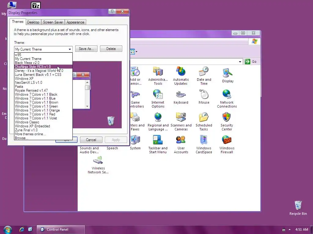
Task: Click the Start orb button
Action: pyautogui.click(x=8, y=230)
